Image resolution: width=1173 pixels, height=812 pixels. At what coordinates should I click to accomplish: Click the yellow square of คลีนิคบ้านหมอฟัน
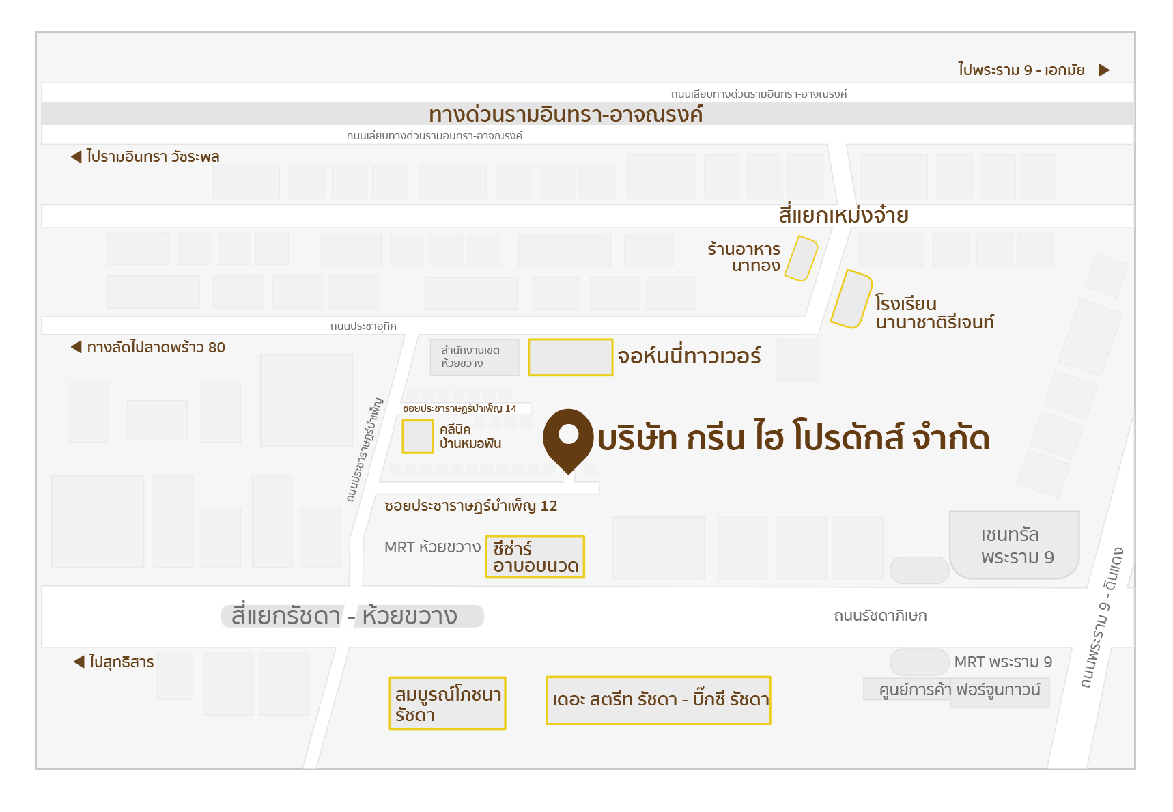[x=418, y=436]
